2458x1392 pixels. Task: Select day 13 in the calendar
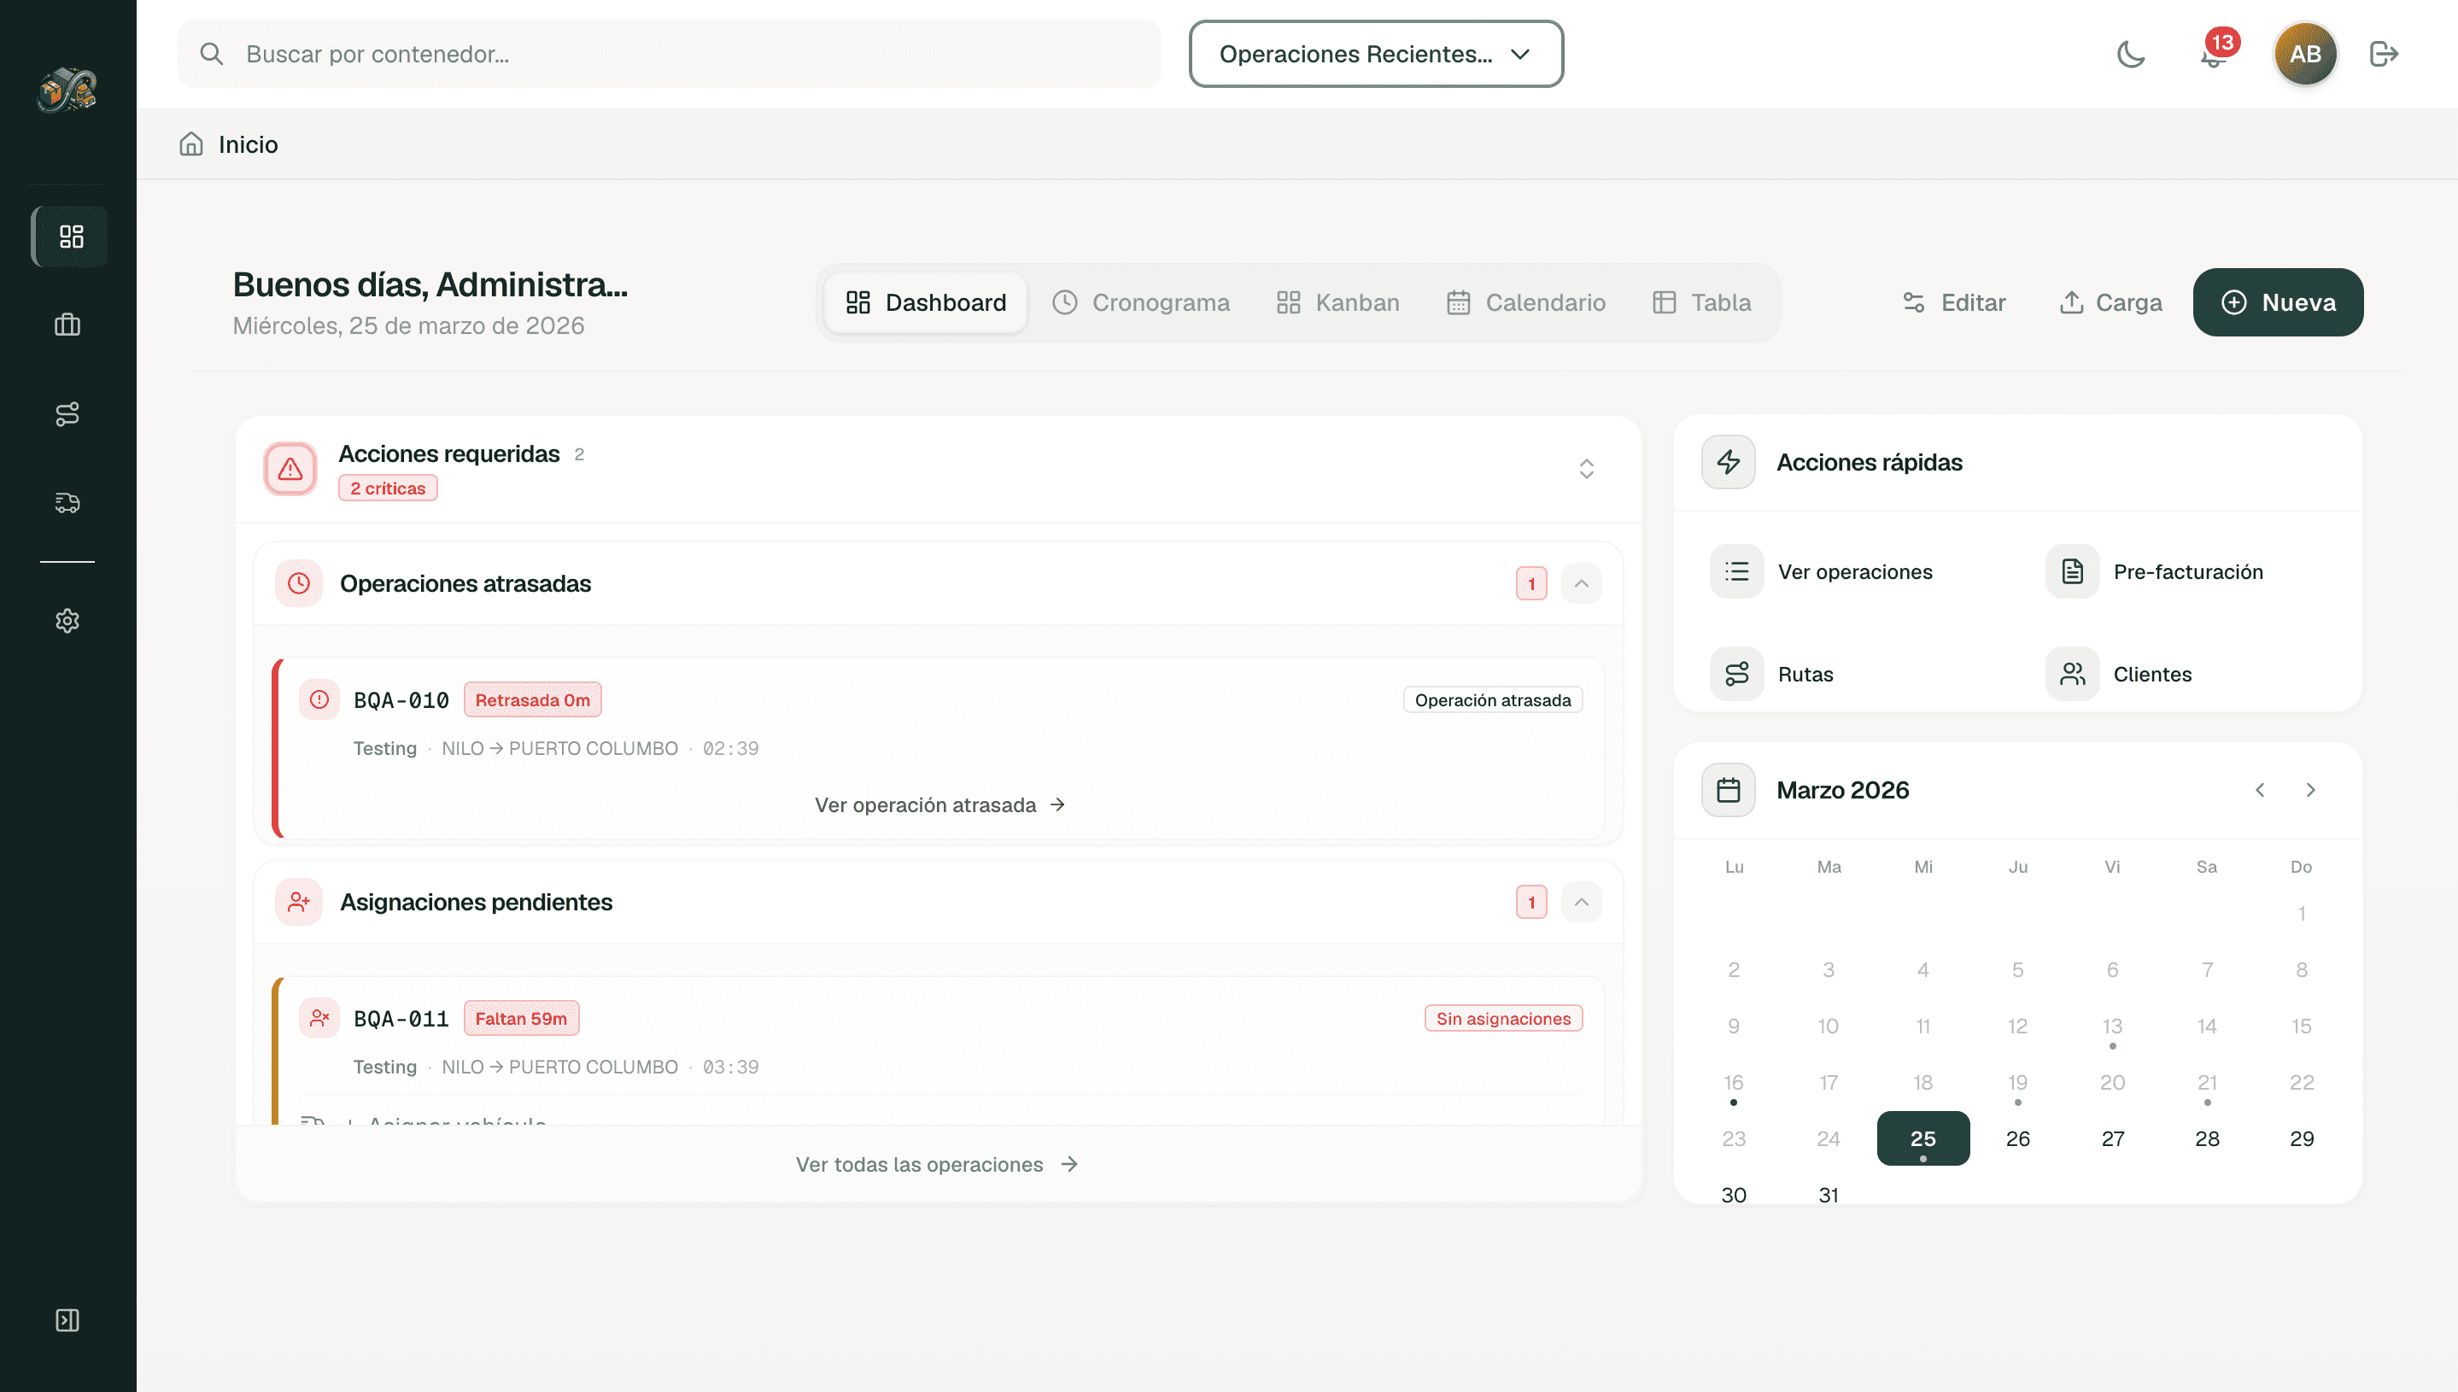pyautogui.click(x=2112, y=1026)
